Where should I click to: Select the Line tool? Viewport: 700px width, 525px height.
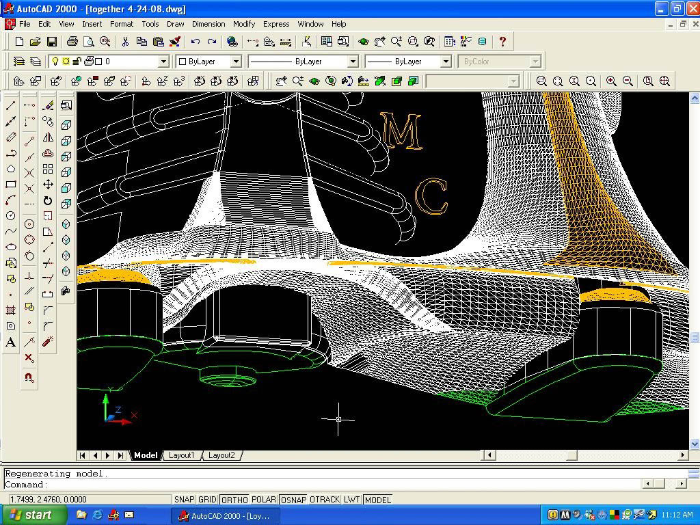[10, 105]
